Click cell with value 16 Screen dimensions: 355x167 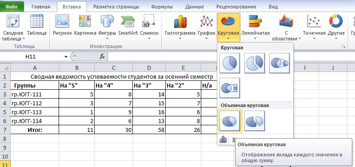point(149,112)
